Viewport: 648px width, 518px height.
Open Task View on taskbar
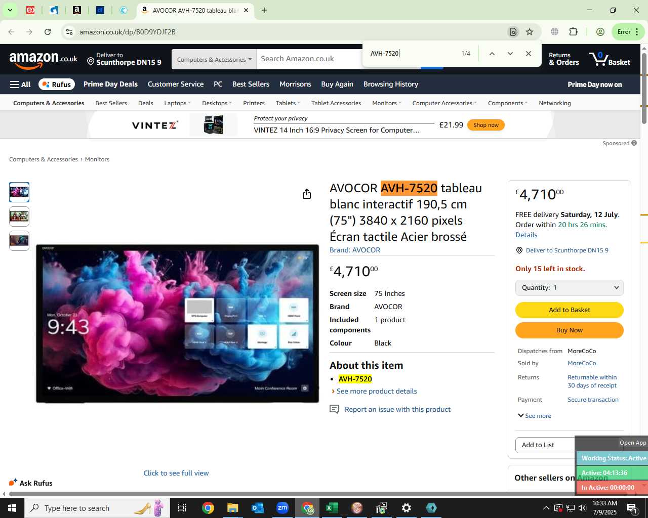pyautogui.click(x=182, y=508)
